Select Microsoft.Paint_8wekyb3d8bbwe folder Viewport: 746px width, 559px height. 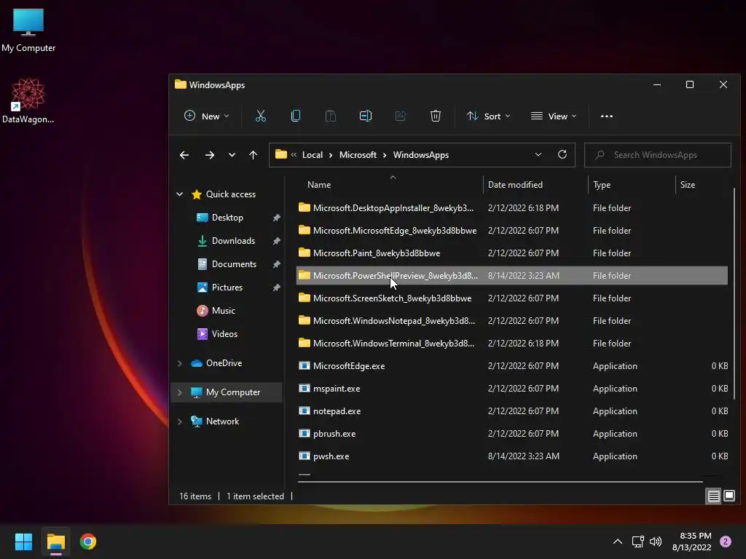tap(512, 253)
